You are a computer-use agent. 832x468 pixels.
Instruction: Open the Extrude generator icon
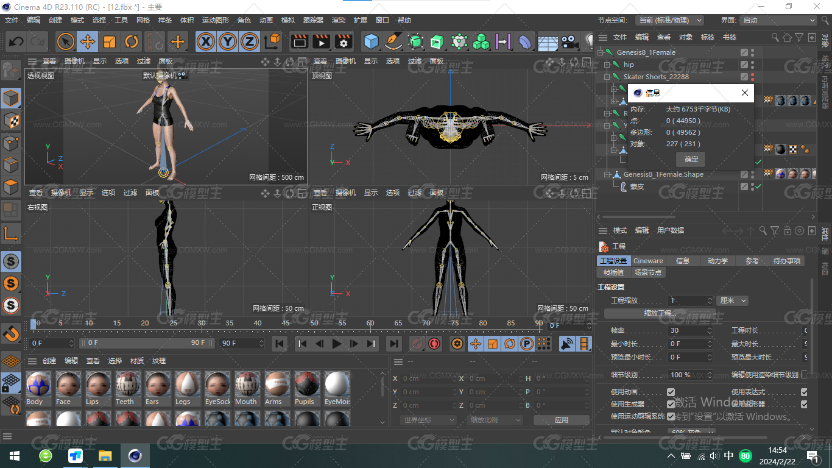(437, 41)
